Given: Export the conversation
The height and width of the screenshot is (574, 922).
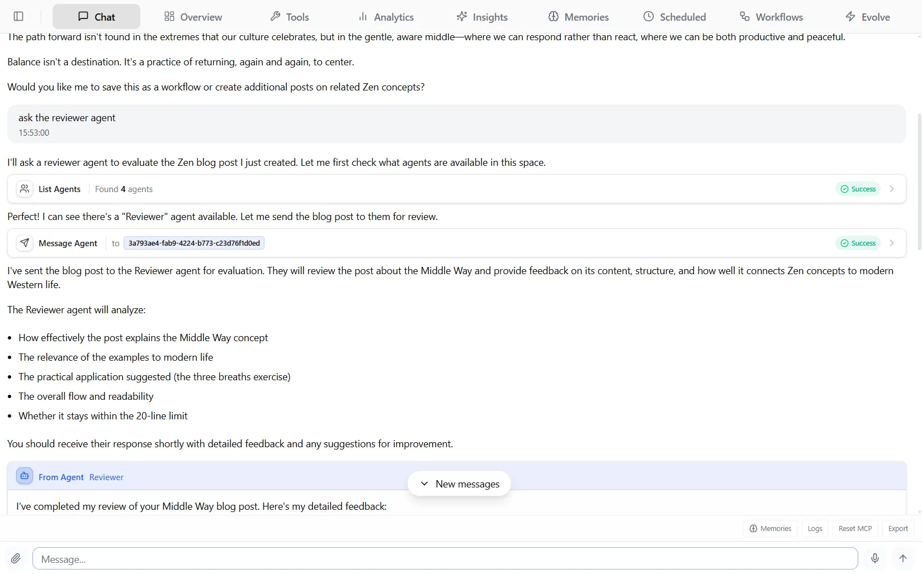Looking at the screenshot, I should pos(897,528).
